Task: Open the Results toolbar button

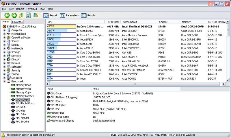Action: [x=88, y=15]
